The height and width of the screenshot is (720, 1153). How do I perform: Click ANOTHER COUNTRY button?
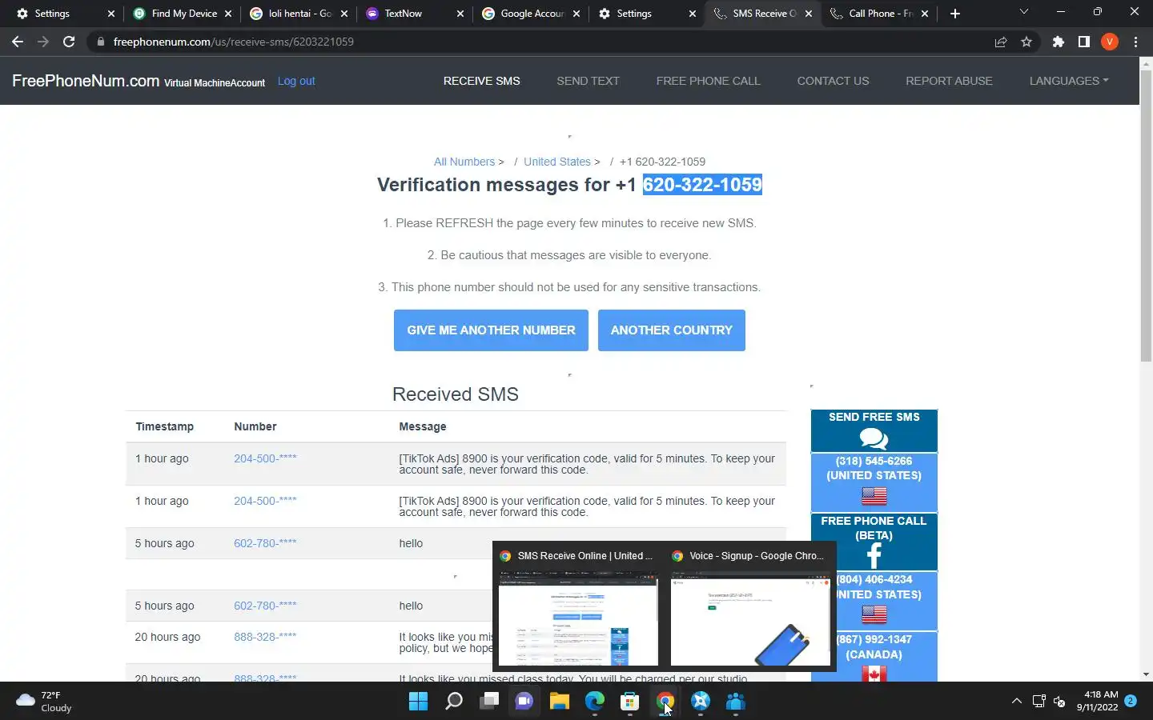point(671,330)
